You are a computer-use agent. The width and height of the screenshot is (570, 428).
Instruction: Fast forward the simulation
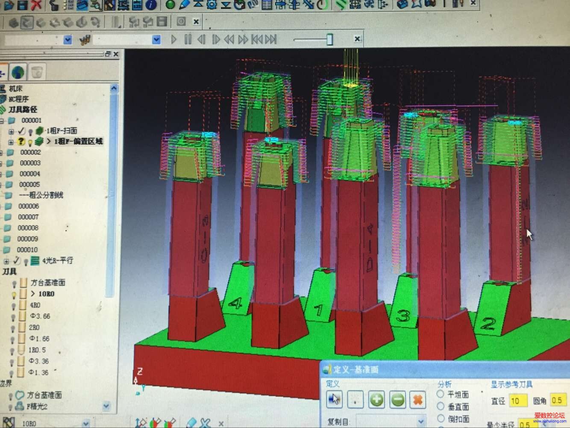coord(243,39)
